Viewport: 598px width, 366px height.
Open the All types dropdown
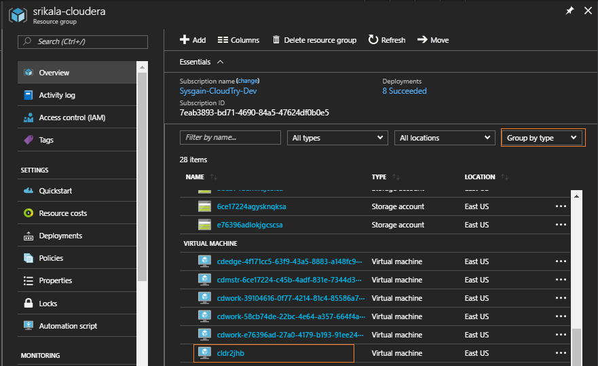click(x=337, y=138)
